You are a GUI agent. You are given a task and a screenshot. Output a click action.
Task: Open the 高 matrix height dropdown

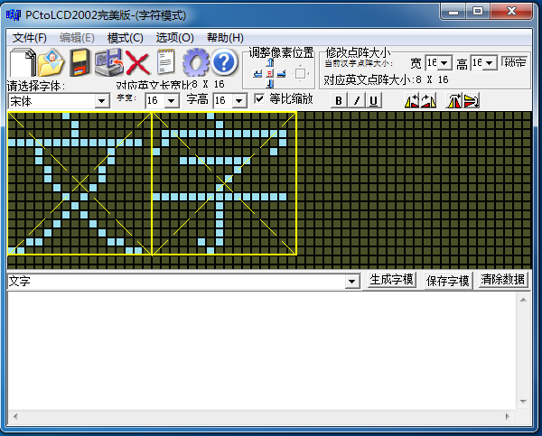click(489, 63)
